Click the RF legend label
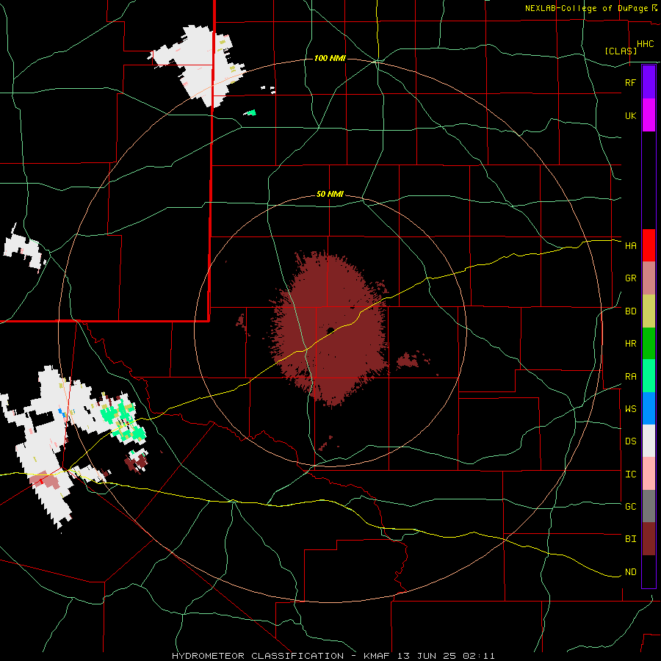This screenshot has width=661, height=661. click(x=630, y=82)
